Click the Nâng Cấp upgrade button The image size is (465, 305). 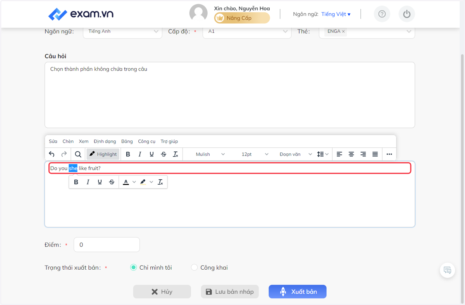point(242,18)
